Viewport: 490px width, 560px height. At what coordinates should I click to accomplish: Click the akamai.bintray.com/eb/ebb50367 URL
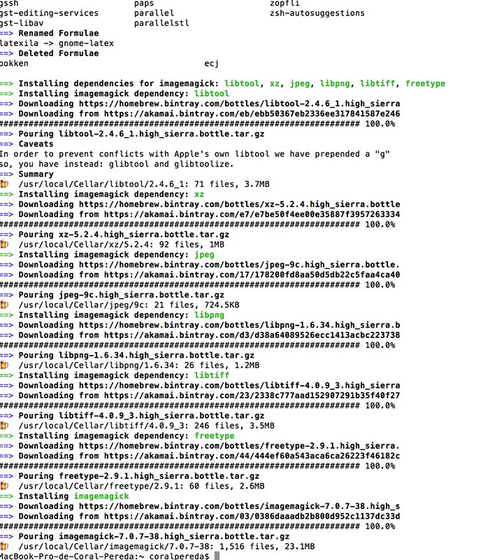252,113
